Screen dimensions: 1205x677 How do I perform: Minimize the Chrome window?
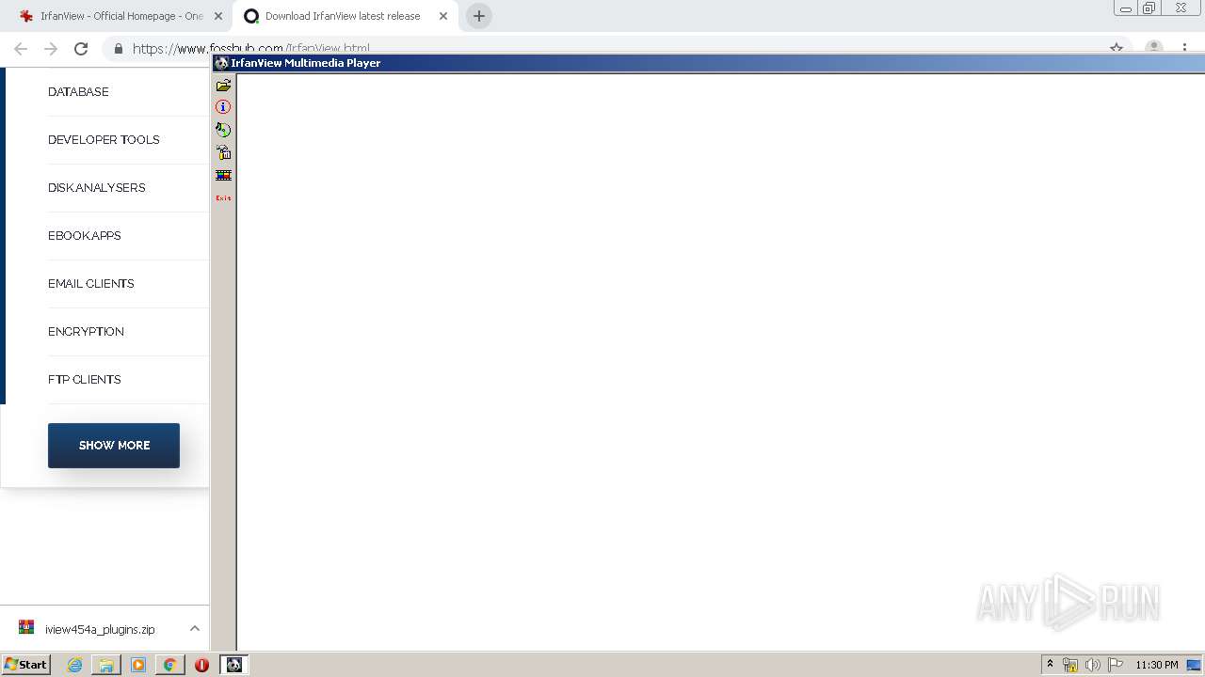pyautogui.click(x=1126, y=8)
